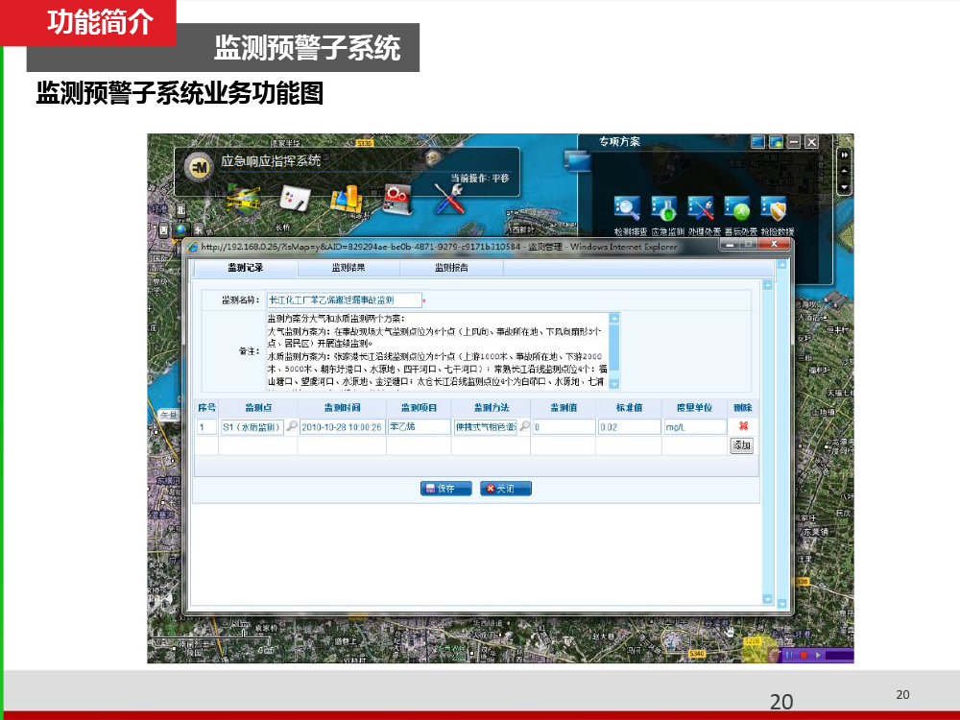The height and width of the screenshot is (720, 960).
Task: Open the 应急监测 flask icon
Action: (664, 208)
